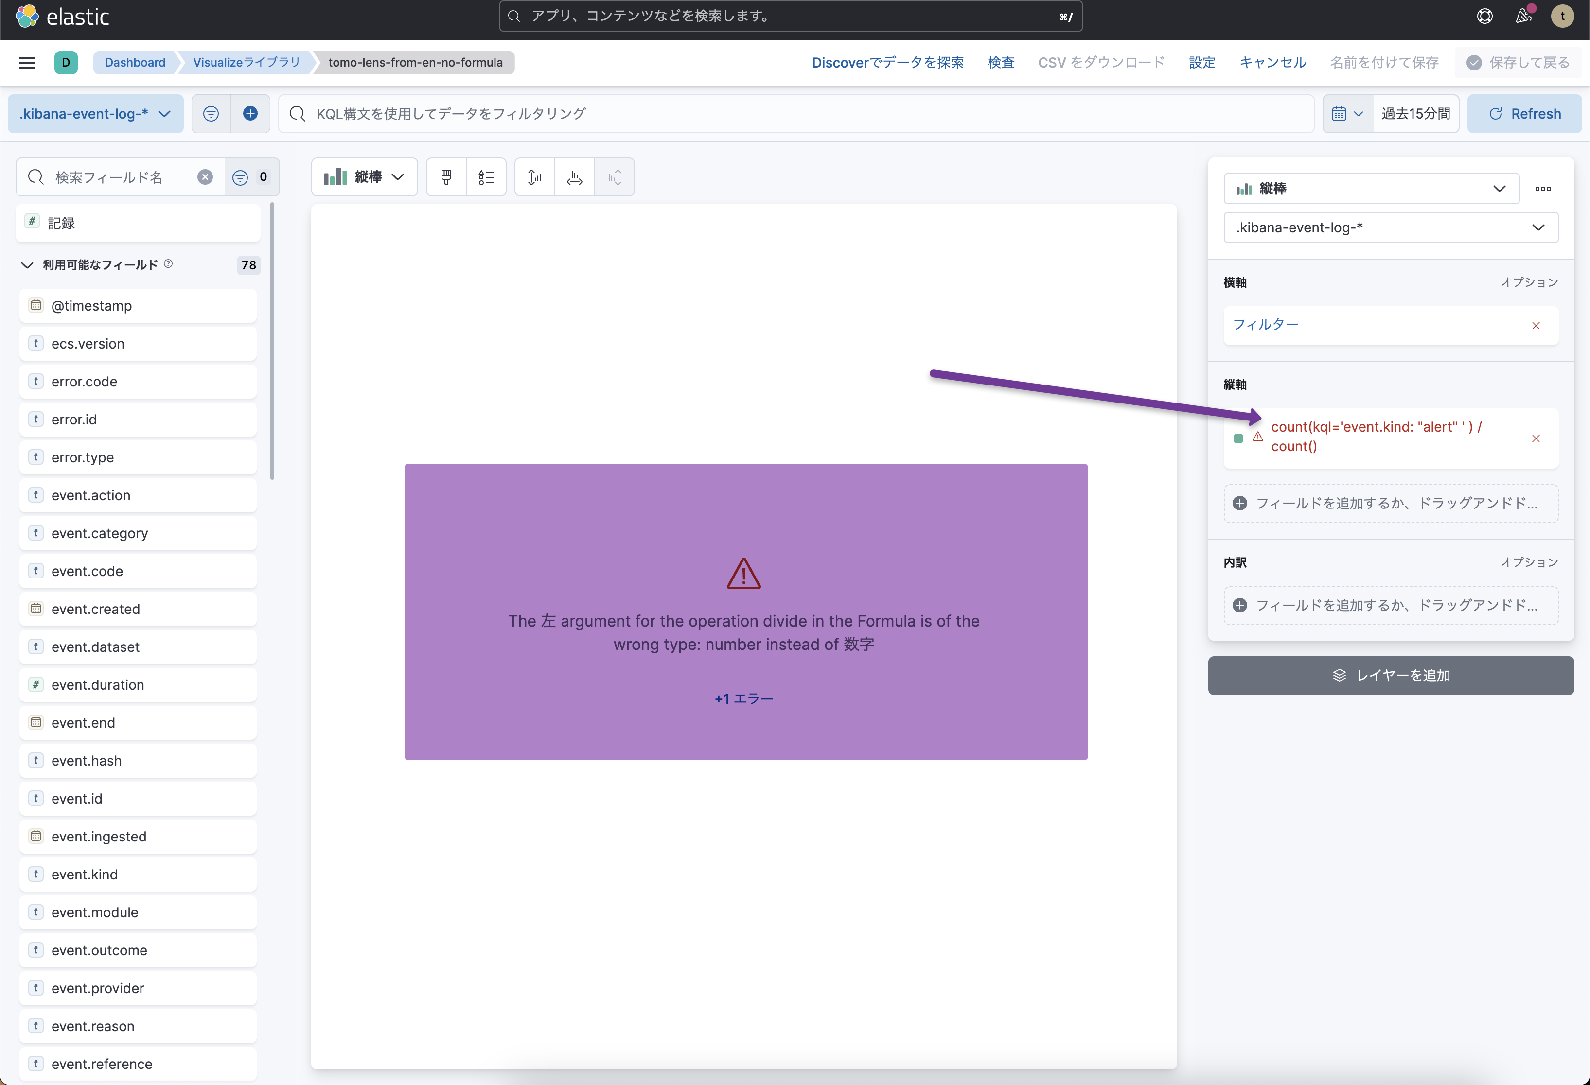
Task: Open the notifications bell icon
Action: tap(1523, 16)
